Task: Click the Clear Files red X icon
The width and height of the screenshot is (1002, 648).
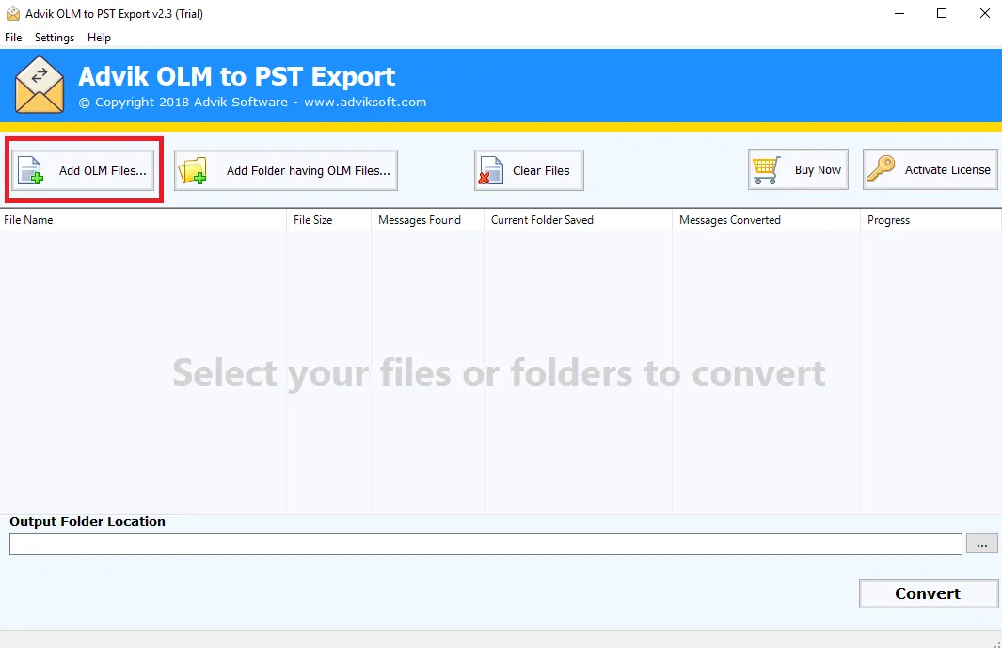Action: [x=491, y=170]
